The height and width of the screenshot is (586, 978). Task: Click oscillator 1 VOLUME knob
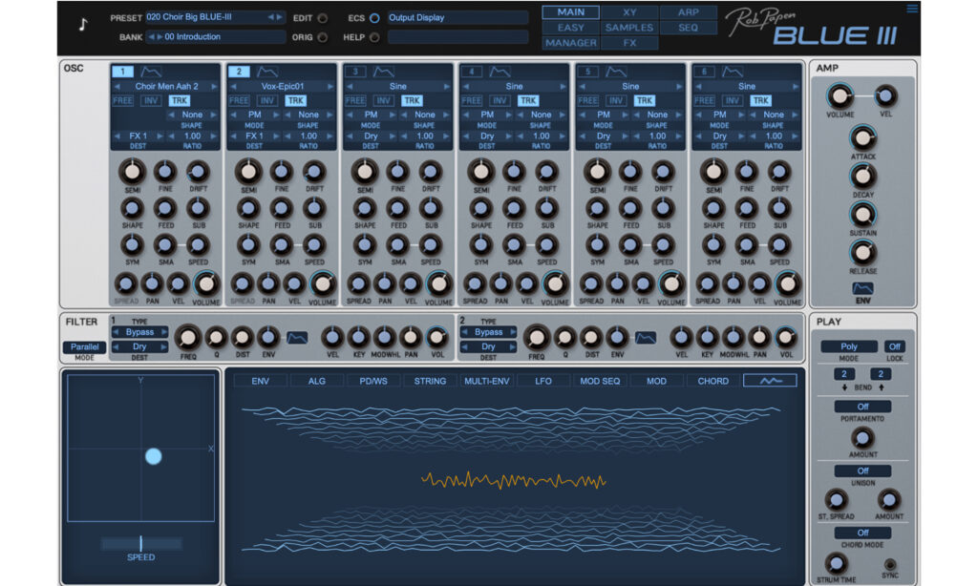point(206,284)
